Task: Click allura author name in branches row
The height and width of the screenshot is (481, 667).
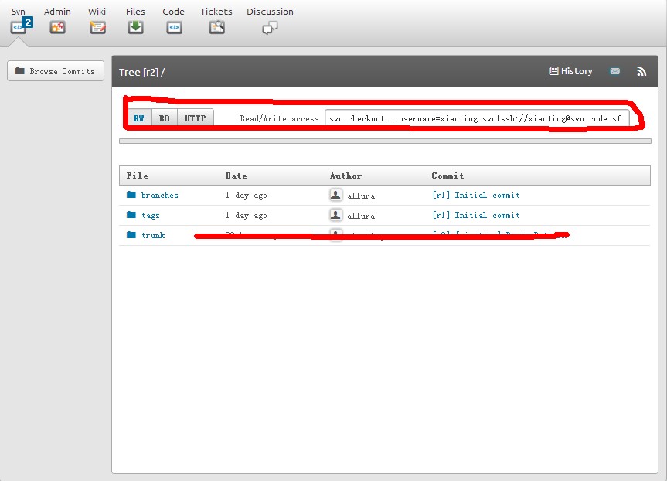Action: [x=361, y=196]
